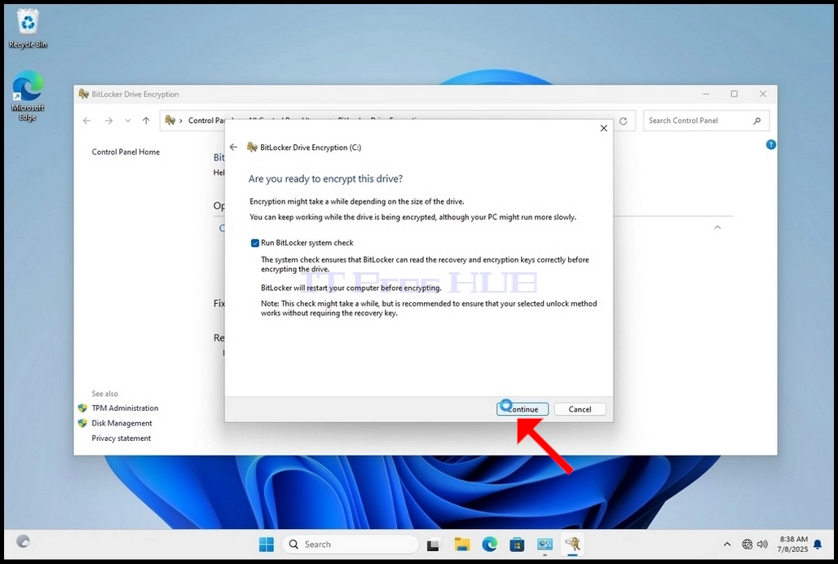838x564 pixels.
Task: Open the Recycle Bin desktop icon
Action: (x=28, y=29)
